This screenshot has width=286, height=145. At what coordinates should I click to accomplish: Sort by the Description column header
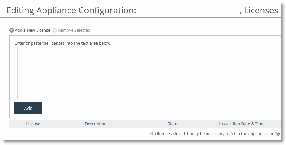(96, 124)
